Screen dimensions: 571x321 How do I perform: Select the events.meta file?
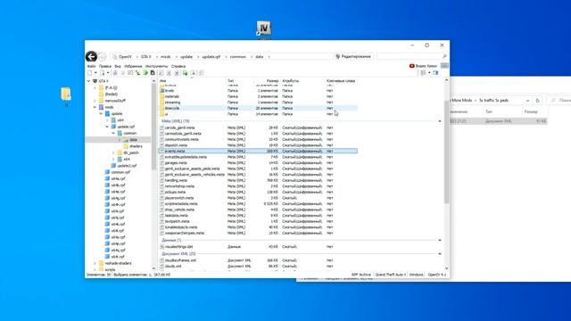coord(258,151)
